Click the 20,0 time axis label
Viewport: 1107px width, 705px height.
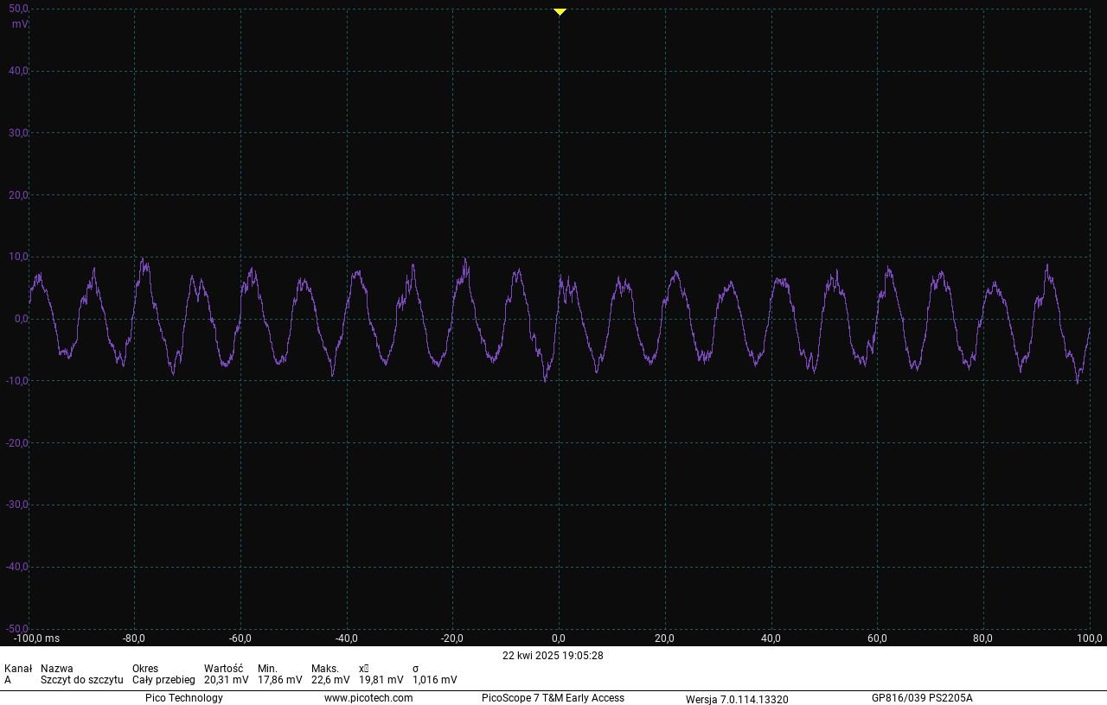pyautogui.click(x=665, y=638)
